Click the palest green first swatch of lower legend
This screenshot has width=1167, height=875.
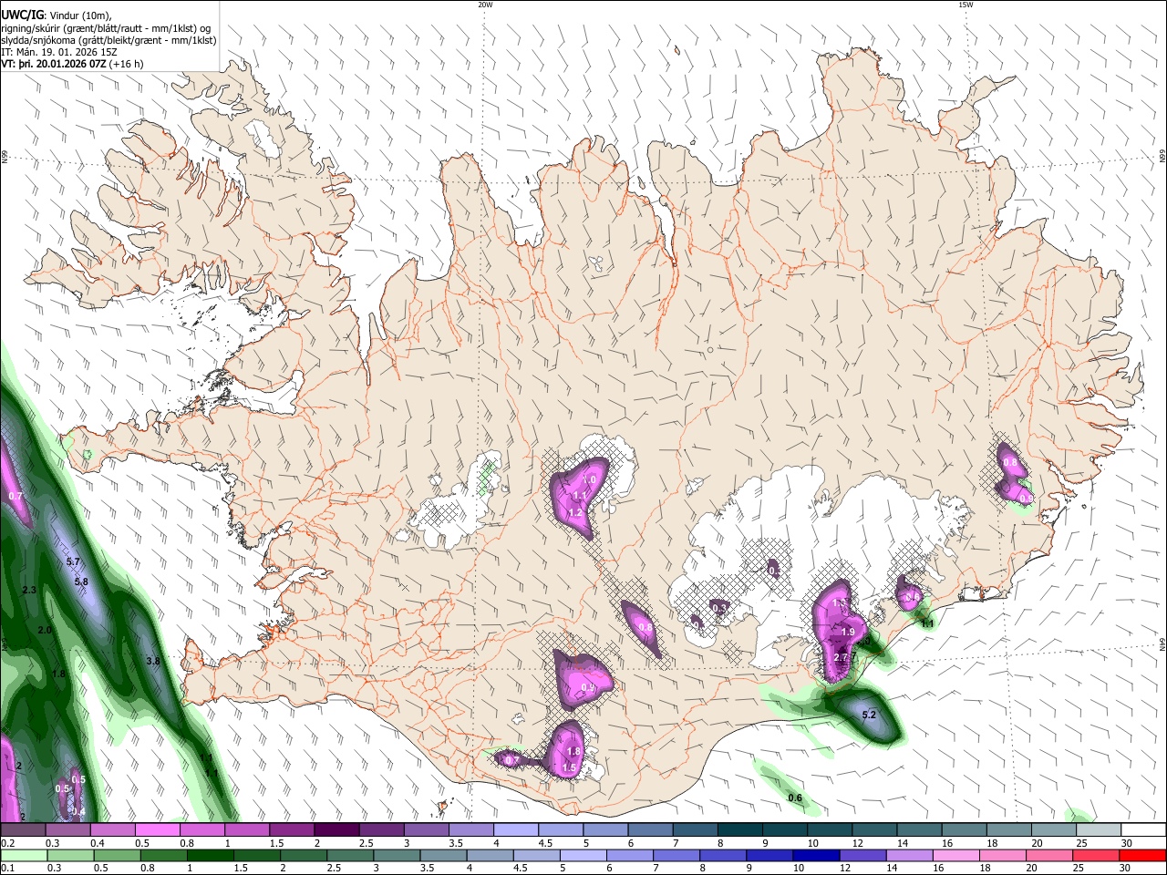pyautogui.click(x=23, y=855)
